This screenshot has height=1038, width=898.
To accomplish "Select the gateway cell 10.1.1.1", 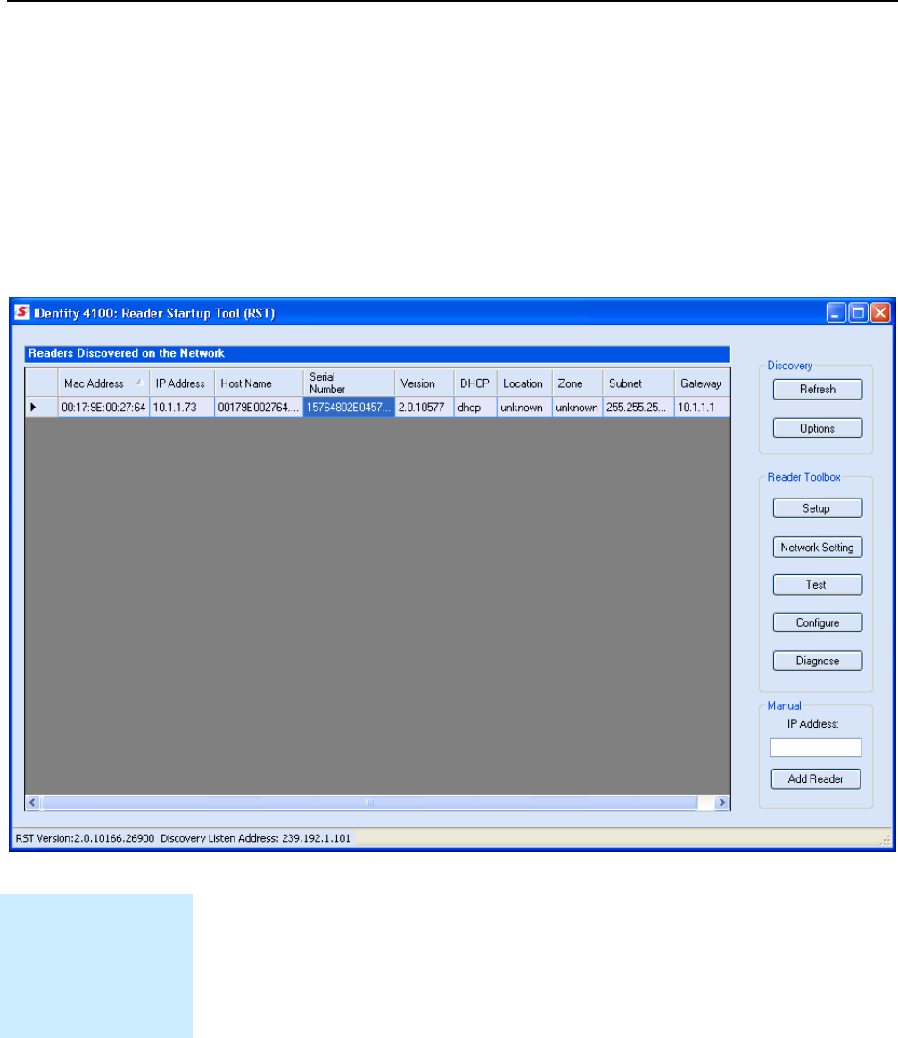I will point(702,408).
